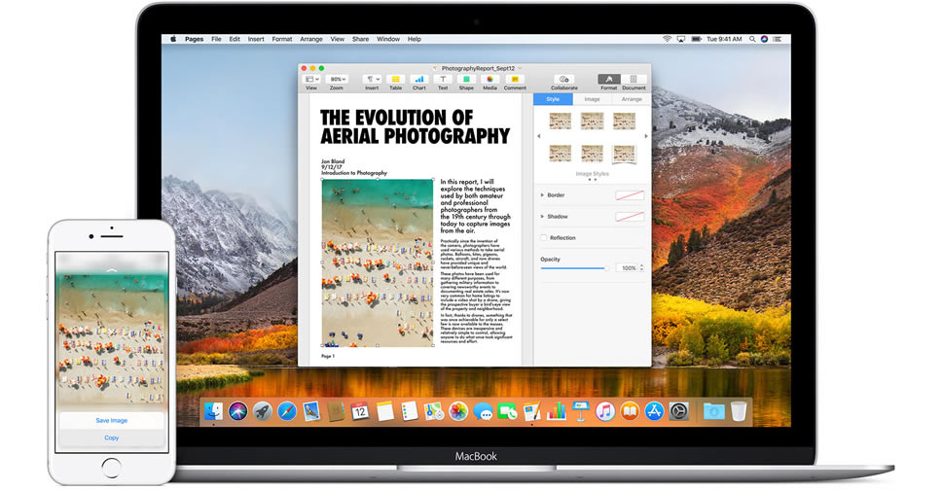This screenshot has height=490, width=942.
Task: Click the Collaborate icon
Action: click(563, 80)
